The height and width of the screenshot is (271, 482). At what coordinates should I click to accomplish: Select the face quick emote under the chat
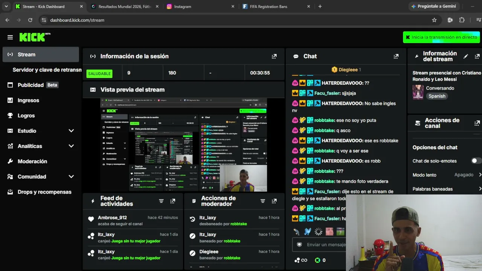point(329,231)
